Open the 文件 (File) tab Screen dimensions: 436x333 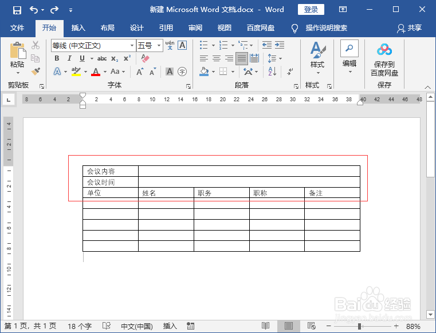point(17,28)
